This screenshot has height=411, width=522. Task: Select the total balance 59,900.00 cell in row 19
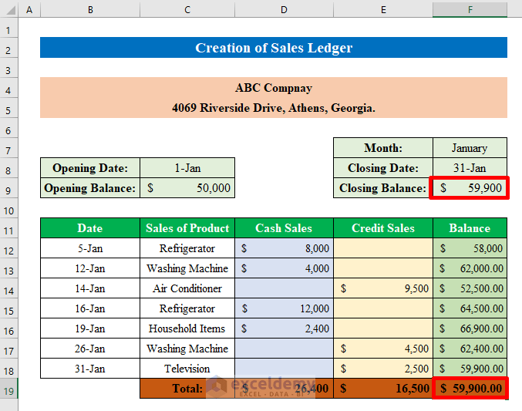point(470,389)
